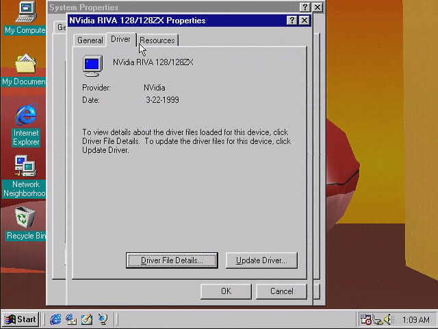The height and width of the screenshot is (329, 438).
Task: Click the Driver File Details button
Action: (x=172, y=260)
